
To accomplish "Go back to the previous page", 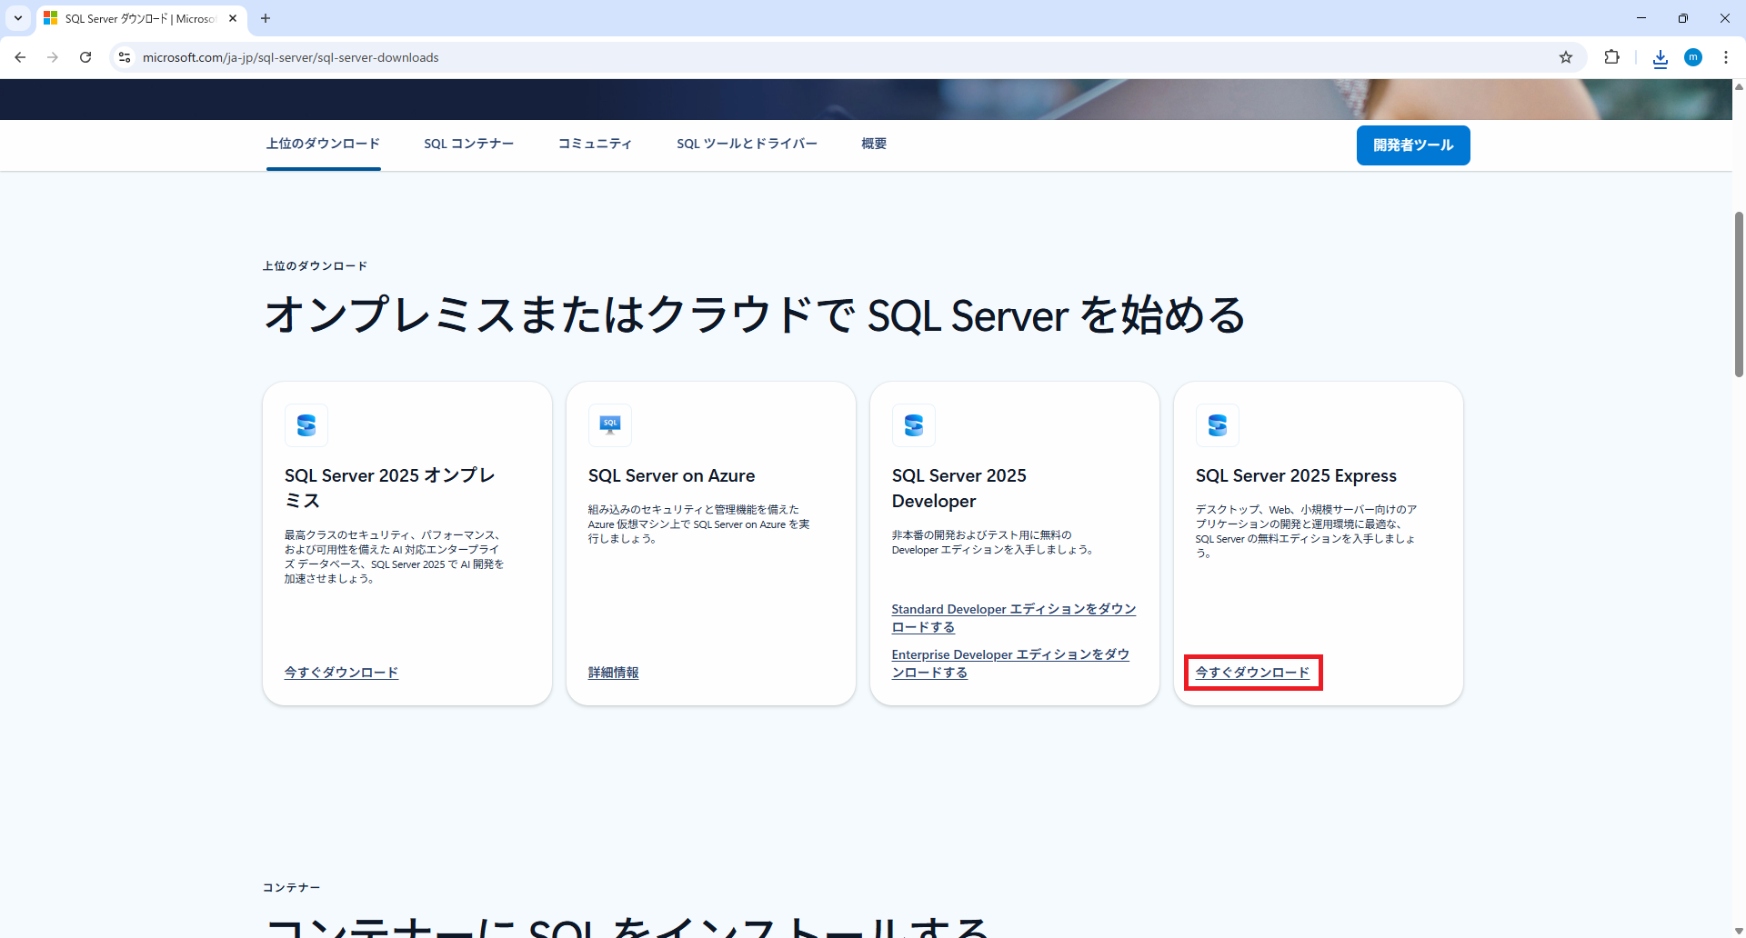I will (x=20, y=57).
